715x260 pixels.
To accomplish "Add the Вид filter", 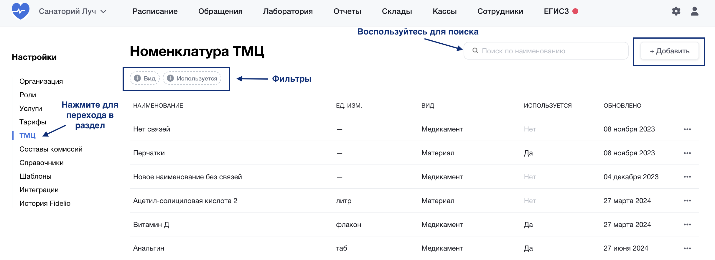I will click(145, 78).
